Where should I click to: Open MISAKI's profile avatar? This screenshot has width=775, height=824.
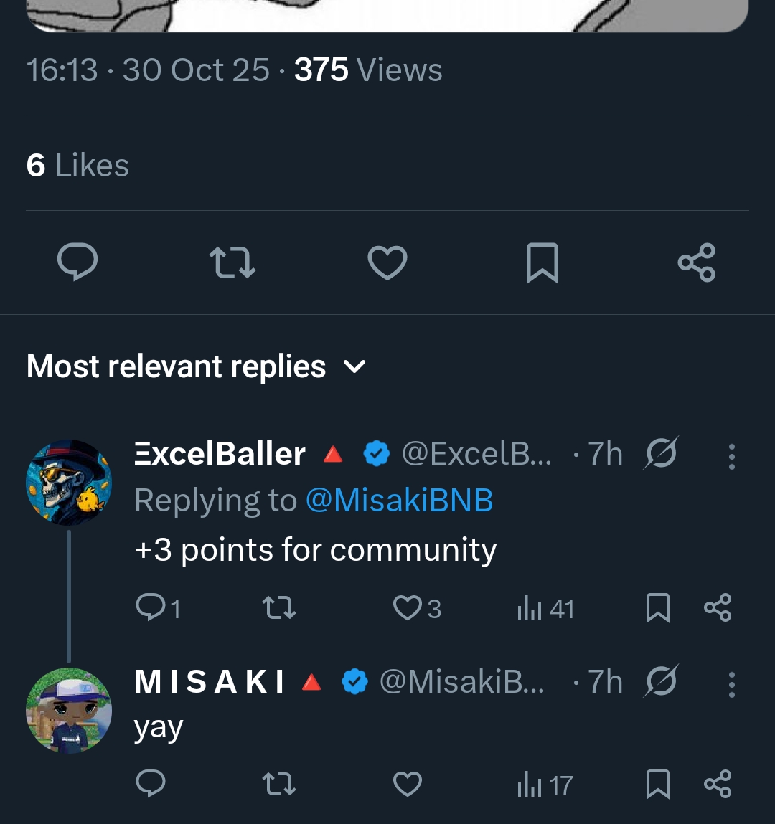pyautogui.click(x=69, y=710)
